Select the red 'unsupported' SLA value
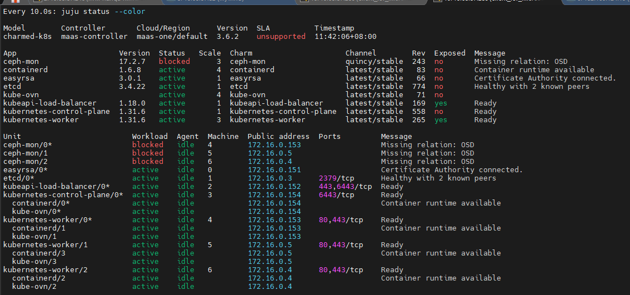630x295 pixels. pos(281,37)
